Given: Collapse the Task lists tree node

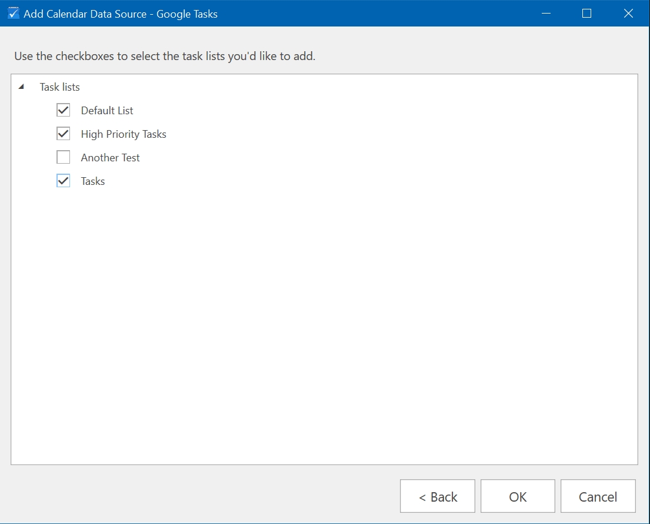Looking at the screenshot, I should pyautogui.click(x=21, y=87).
